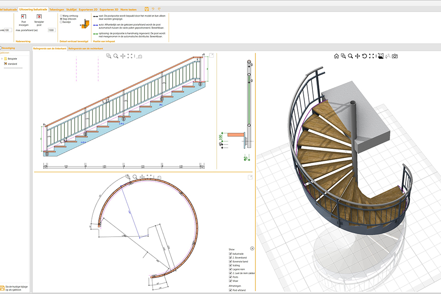Viewport: 441px width, 294px height.
Task: Click fit-to-view icon in side view toolbar
Action: click(130, 56)
